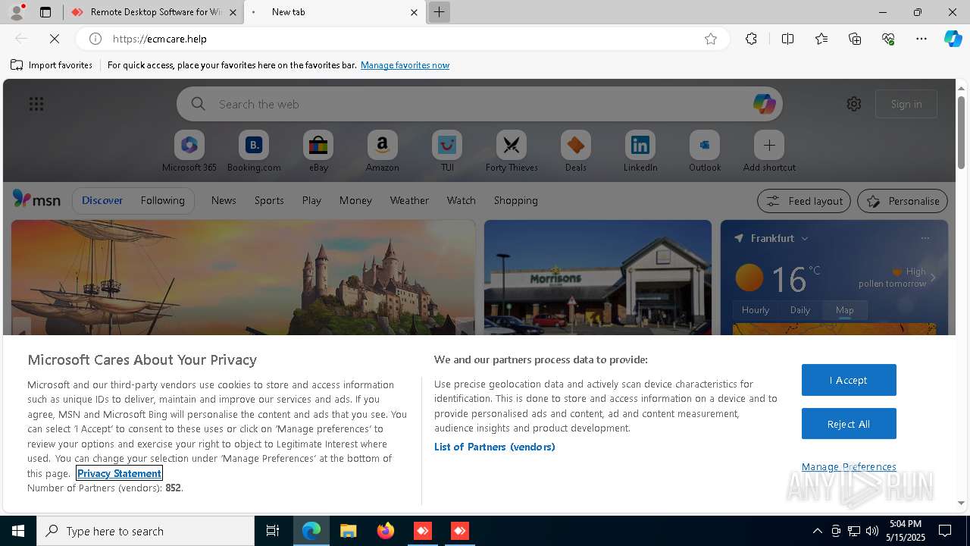Open Amazon shortcut
970x546 pixels.
382,151
